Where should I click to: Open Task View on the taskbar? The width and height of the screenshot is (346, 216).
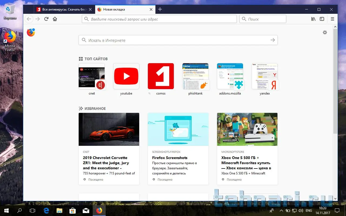pyautogui.click(x=32, y=210)
